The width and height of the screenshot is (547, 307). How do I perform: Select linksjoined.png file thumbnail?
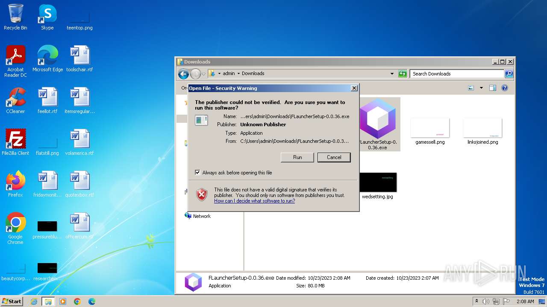coord(482,131)
